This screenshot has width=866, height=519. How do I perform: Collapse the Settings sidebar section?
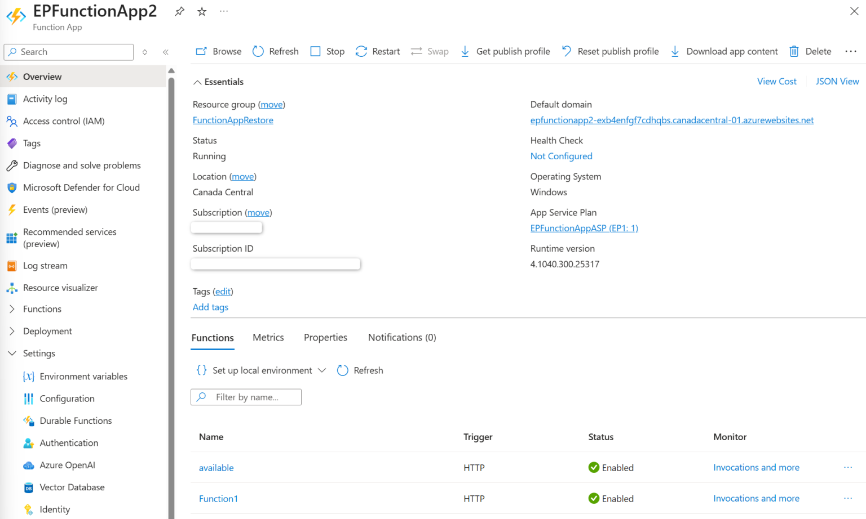pyautogui.click(x=12, y=353)
